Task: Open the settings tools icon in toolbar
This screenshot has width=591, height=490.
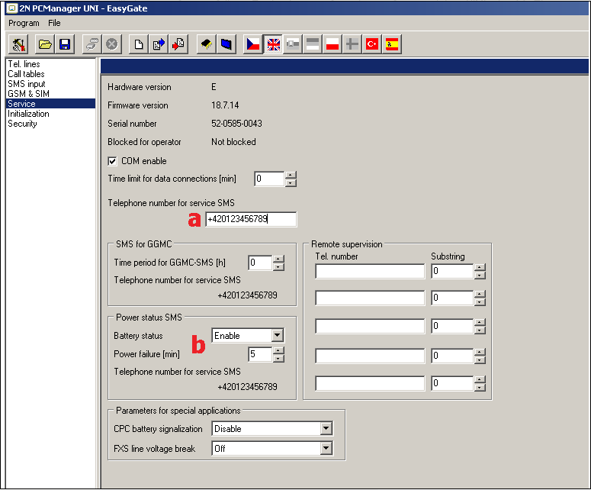Action: [x=18, y=44]
